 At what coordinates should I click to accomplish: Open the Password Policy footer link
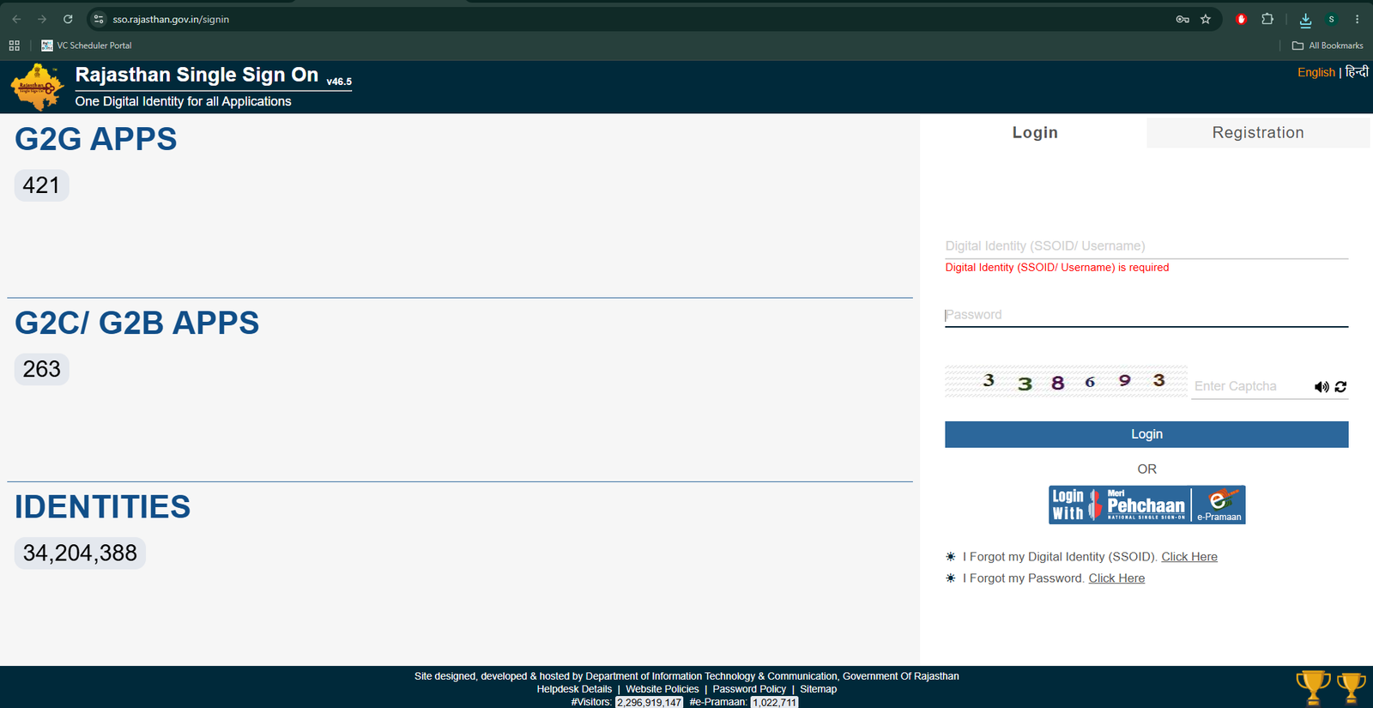pos(749,689)
